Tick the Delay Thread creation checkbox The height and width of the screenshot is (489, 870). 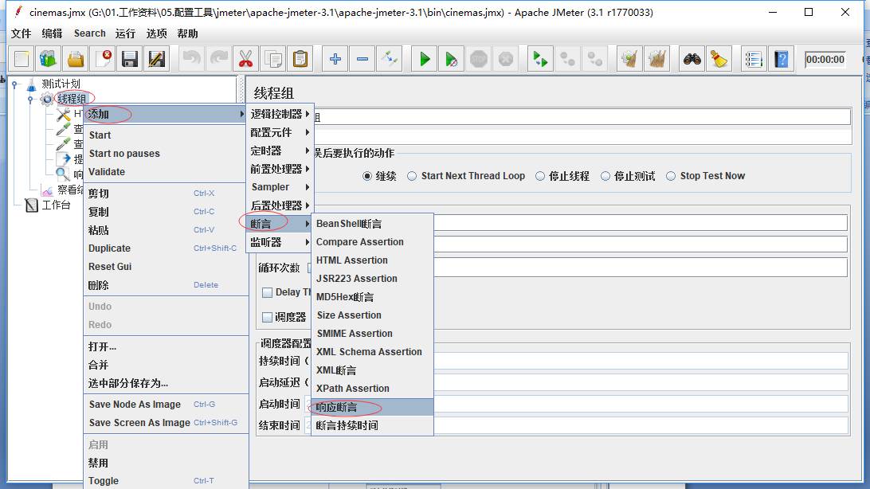(267, 292)
